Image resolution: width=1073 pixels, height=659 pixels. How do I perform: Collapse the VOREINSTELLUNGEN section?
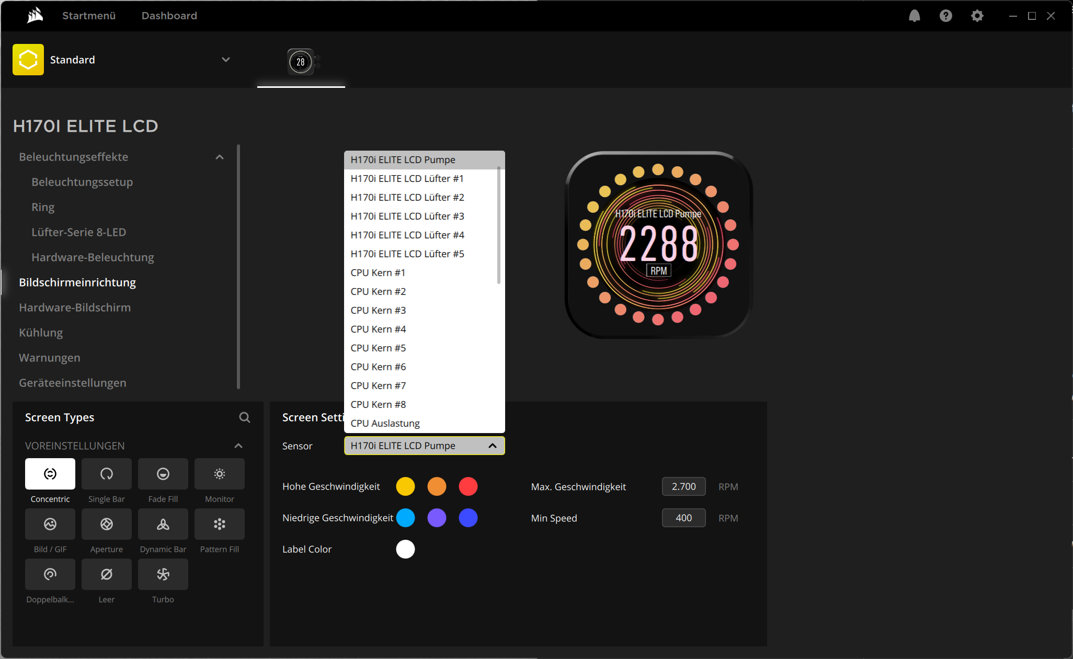click(x=238, y=446)
